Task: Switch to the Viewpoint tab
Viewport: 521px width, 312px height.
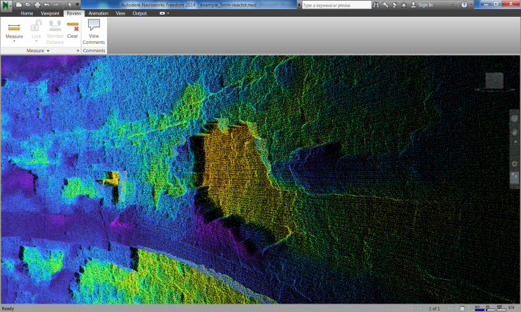Action: click(x=50, y=13)
